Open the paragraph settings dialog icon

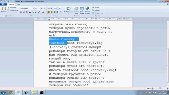[x=60, y=12]
